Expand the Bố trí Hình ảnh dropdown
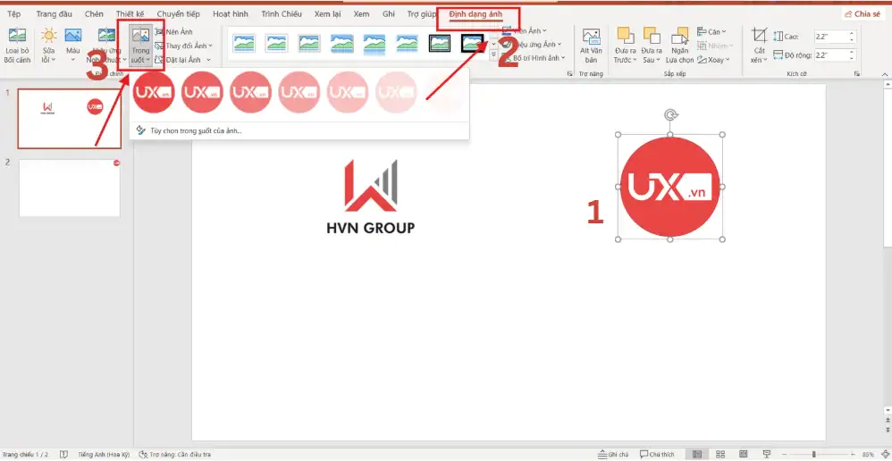 pyautogui.click(x=563, y=57)
